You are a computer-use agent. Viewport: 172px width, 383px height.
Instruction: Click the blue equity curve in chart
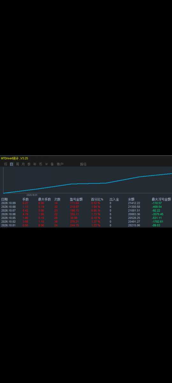(x=88, y=183)
